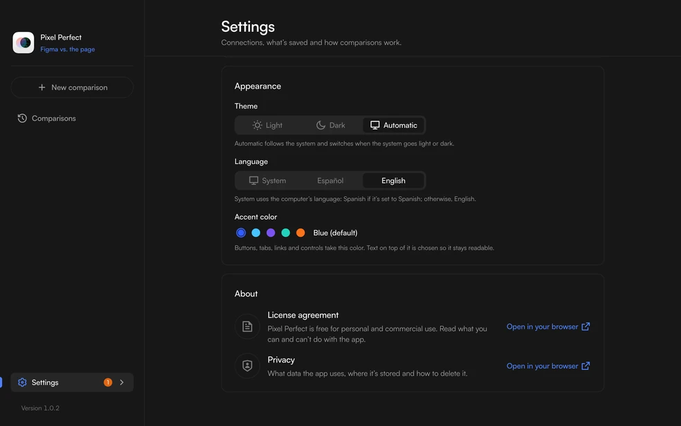The height and width of the screenshot is (426, 681).
Task: Click the external link icon for Privacy
Action: point(585,366)
